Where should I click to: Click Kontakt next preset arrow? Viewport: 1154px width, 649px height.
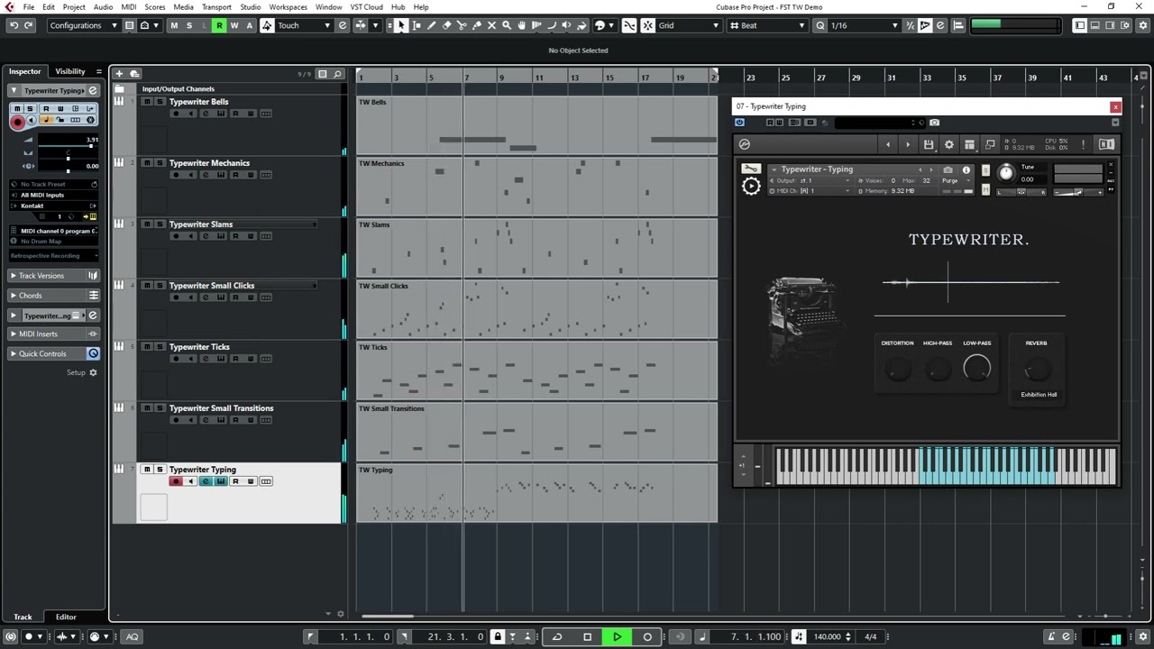click(907, 144)
